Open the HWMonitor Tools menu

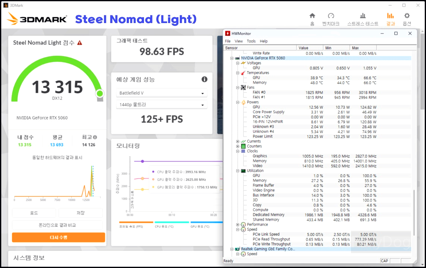point(251,41)
